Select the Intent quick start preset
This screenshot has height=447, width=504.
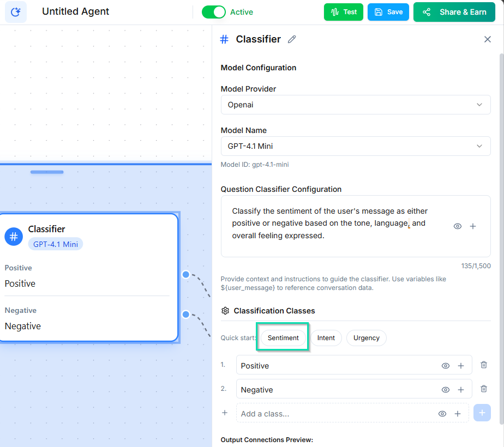click(x=326, y=337)
